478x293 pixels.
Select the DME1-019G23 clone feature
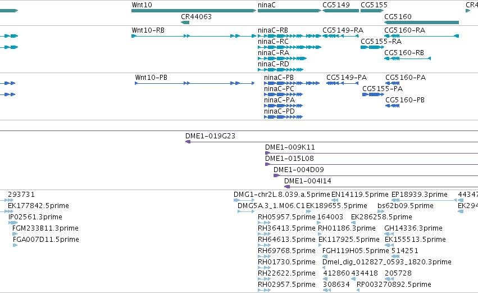tap(331, 142)
